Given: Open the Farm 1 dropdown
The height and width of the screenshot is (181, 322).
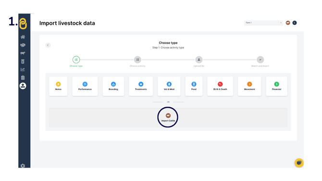Looking at the screenshot, I should pos(263,23).
